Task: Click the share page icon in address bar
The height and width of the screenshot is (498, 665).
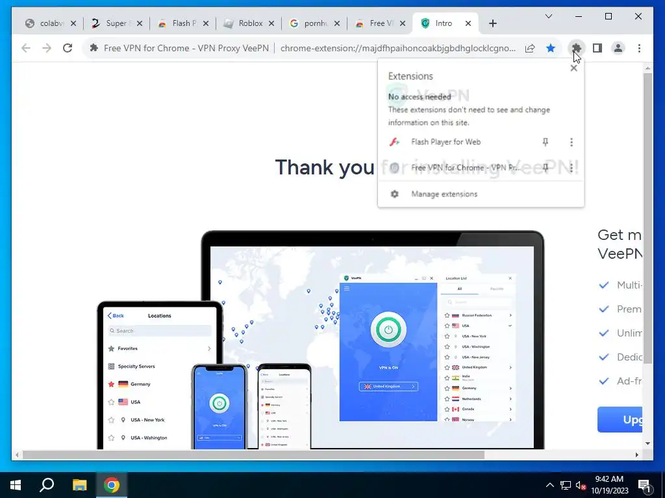Action: pos(530,48)
